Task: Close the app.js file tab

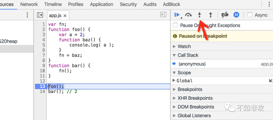Action: pyautogui.click(x=65, y=16)
